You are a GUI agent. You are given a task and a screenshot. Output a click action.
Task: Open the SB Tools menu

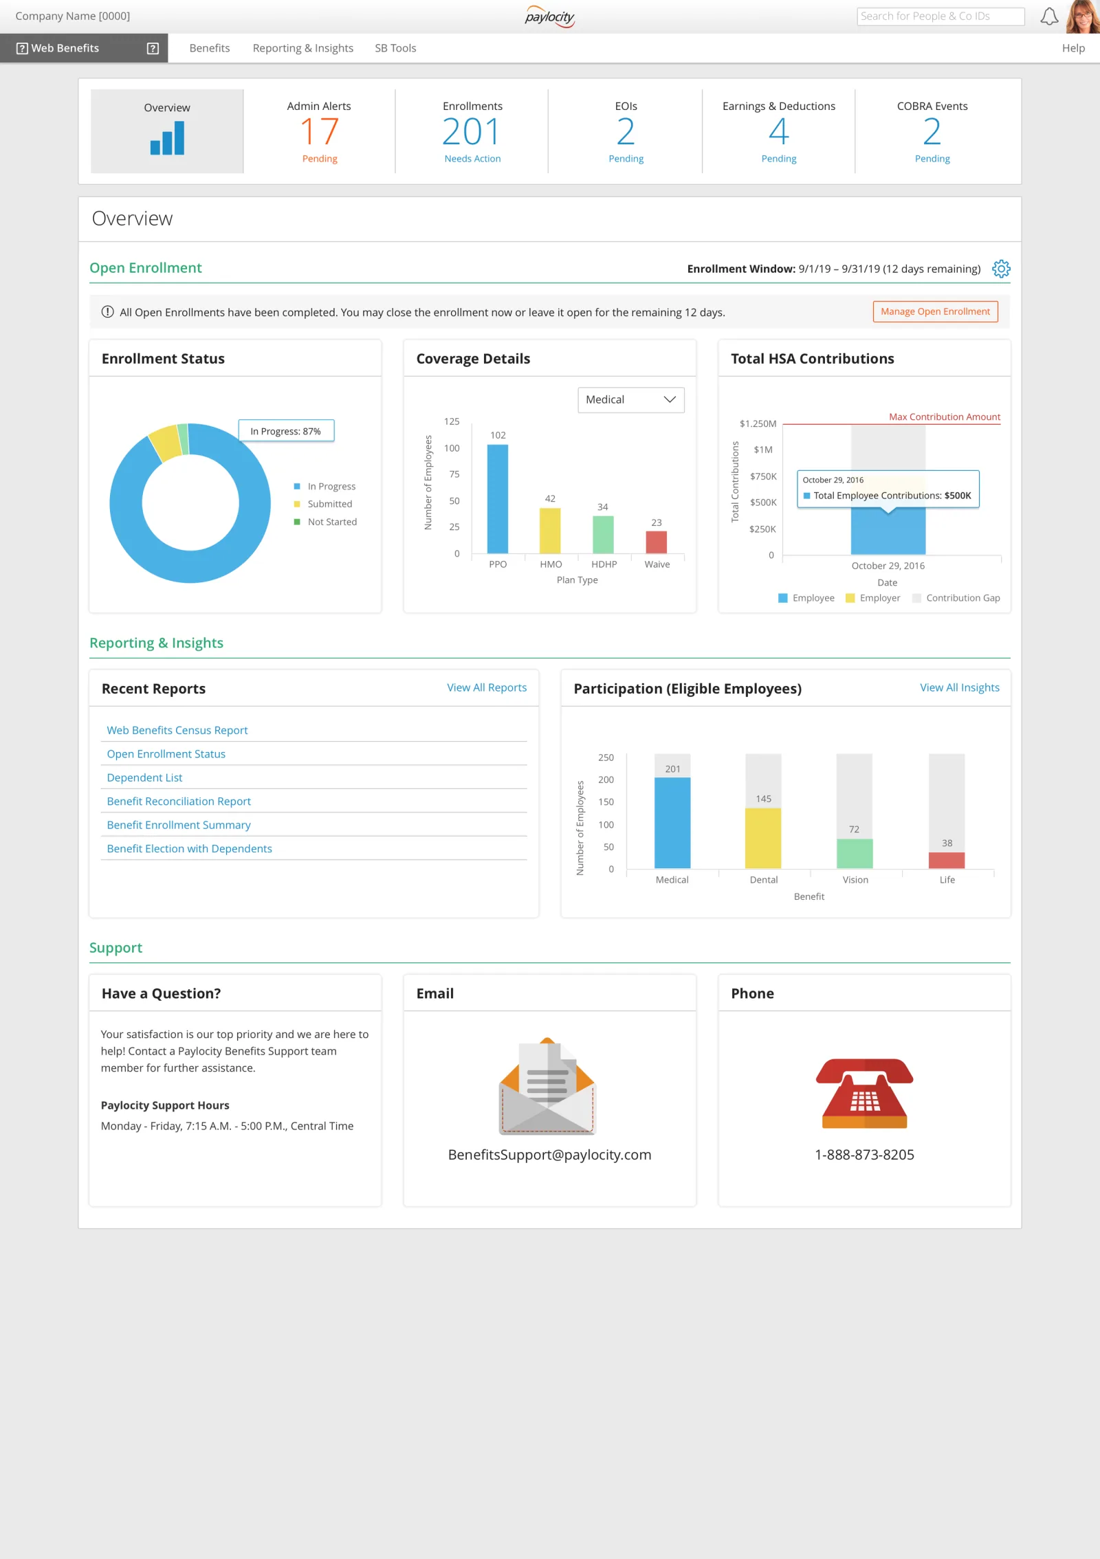(395, 48)
